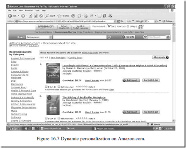The image size is (186, 148).
Task: Click the Edit page icon in toolbar
Action: (x=92, y=16)
